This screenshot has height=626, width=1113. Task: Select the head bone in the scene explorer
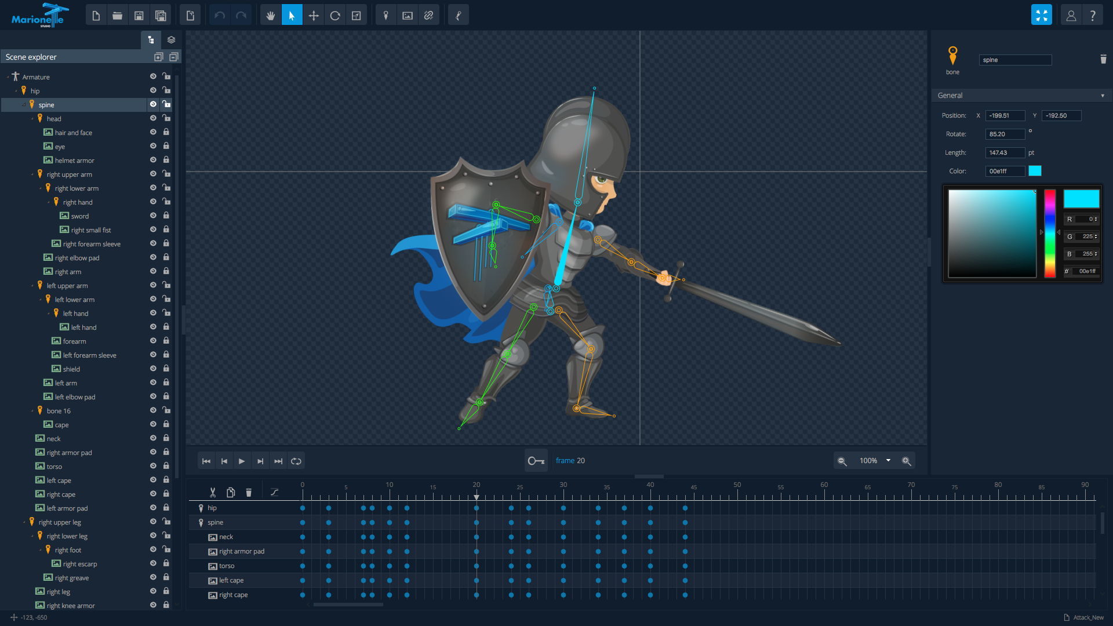click(54, 119)
